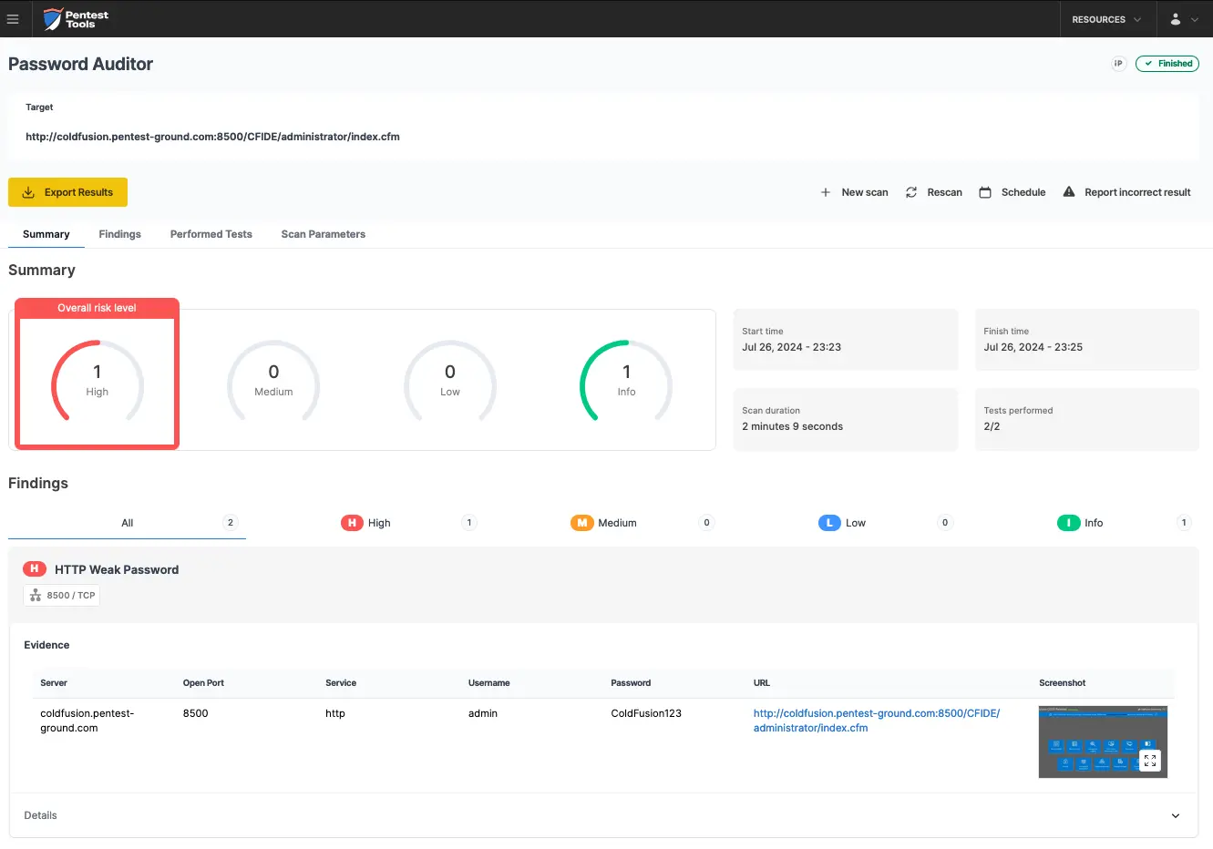Click the Open Port column header
The width and height of the screenshot is (1213, 849).
click(203, 683)
